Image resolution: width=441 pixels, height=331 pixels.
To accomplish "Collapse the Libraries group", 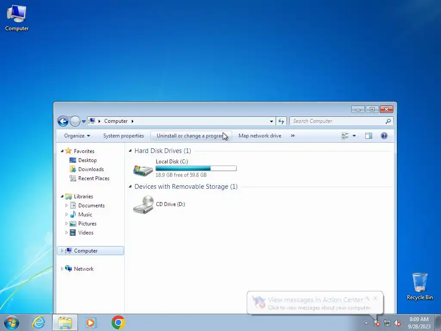I will [62, 197].
